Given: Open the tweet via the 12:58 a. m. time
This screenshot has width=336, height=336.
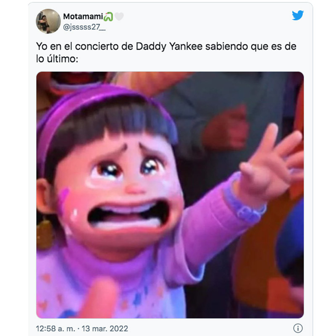Looking at the screenshot, I should click(55, 328).
